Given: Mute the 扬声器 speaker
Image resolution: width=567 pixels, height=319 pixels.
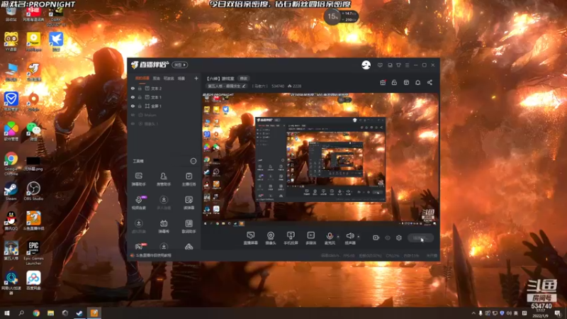Looking at the screenshot, I should (x=350, y=238).
